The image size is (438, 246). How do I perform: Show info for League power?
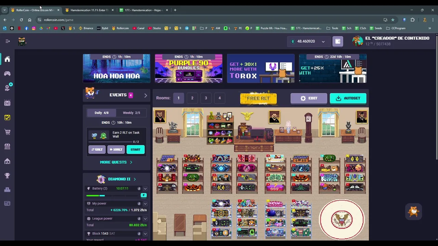click(139, 219)
